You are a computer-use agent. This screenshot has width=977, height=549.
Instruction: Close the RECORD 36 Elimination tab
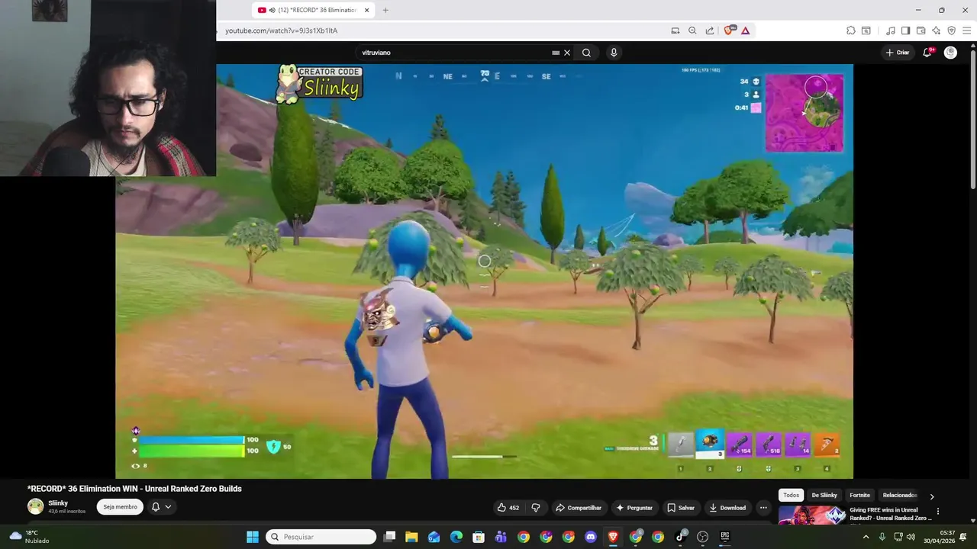[367, 10]
